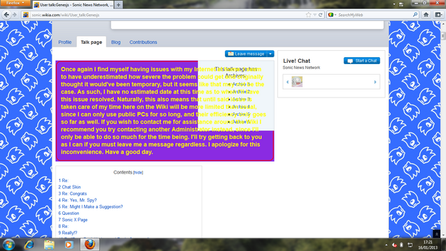Jump to section 2 Chat Skin

(70, 187)
